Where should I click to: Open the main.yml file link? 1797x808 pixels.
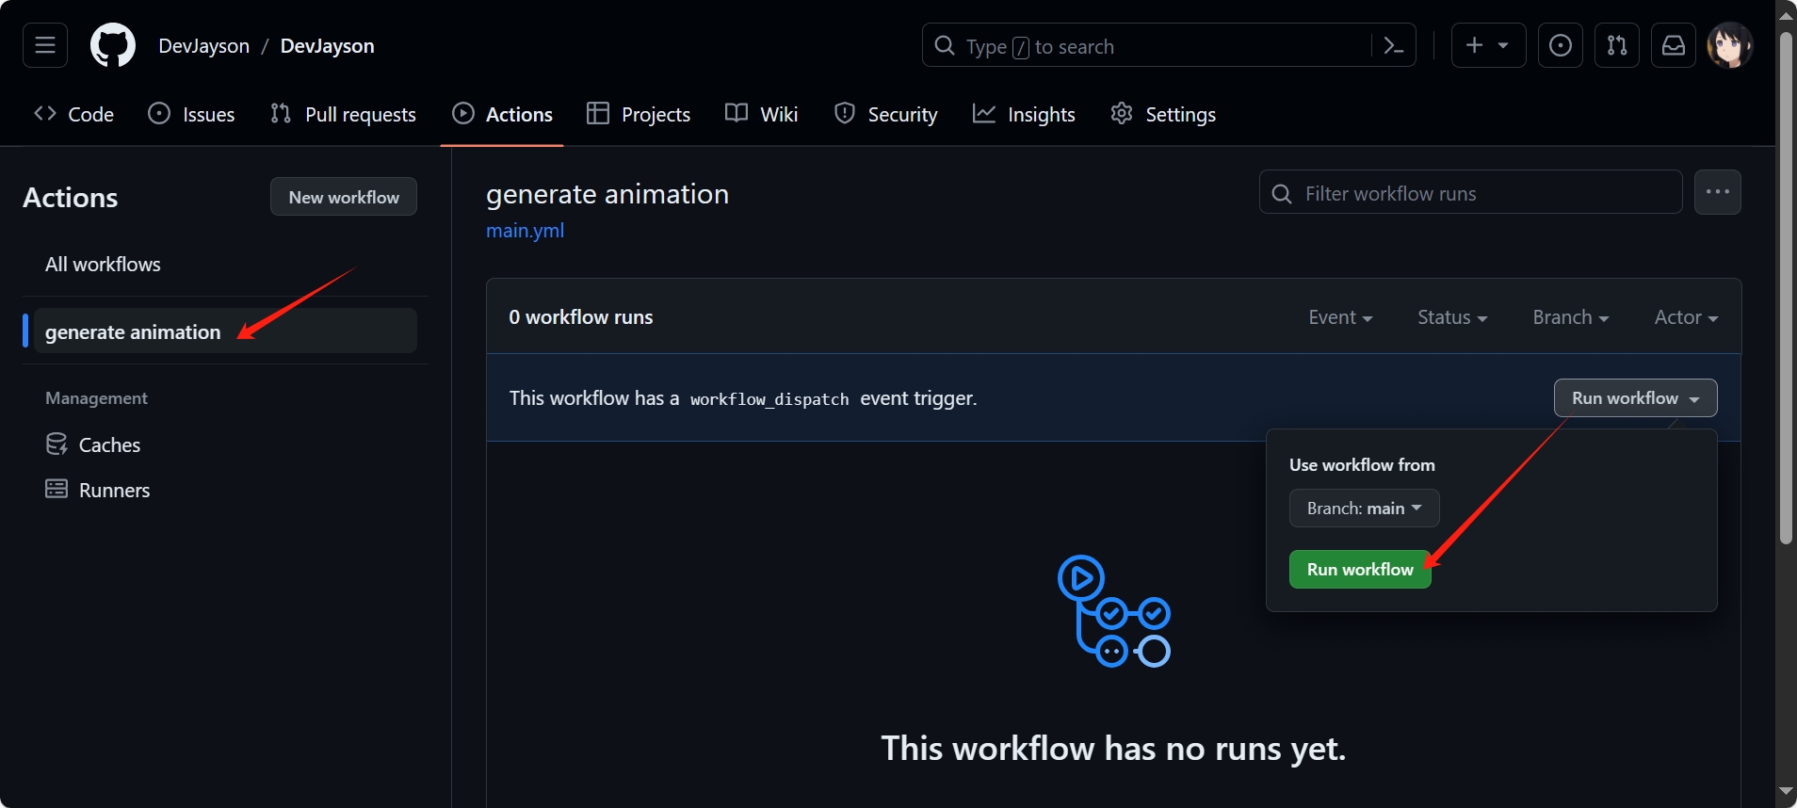(525, 231)
